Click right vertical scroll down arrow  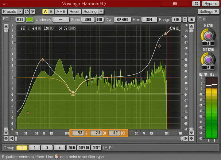[x=192, y=133]
